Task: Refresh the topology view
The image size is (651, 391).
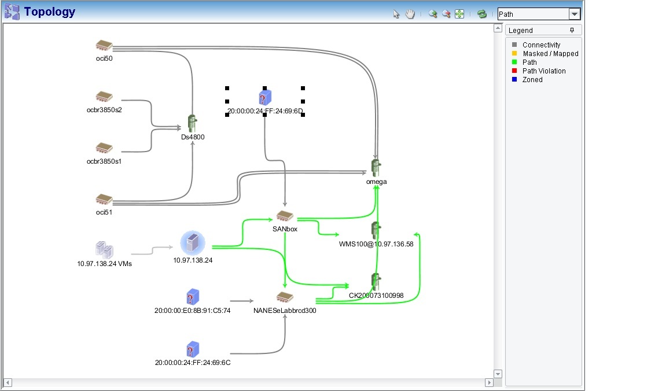Action: (482, 14)
